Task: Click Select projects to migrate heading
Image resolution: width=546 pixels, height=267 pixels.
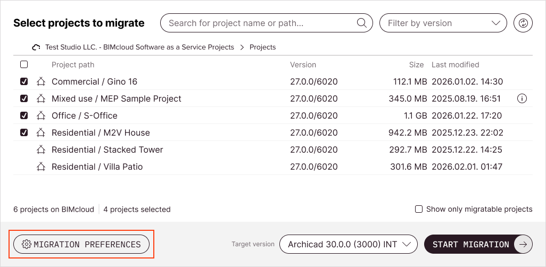Action: 79,23
